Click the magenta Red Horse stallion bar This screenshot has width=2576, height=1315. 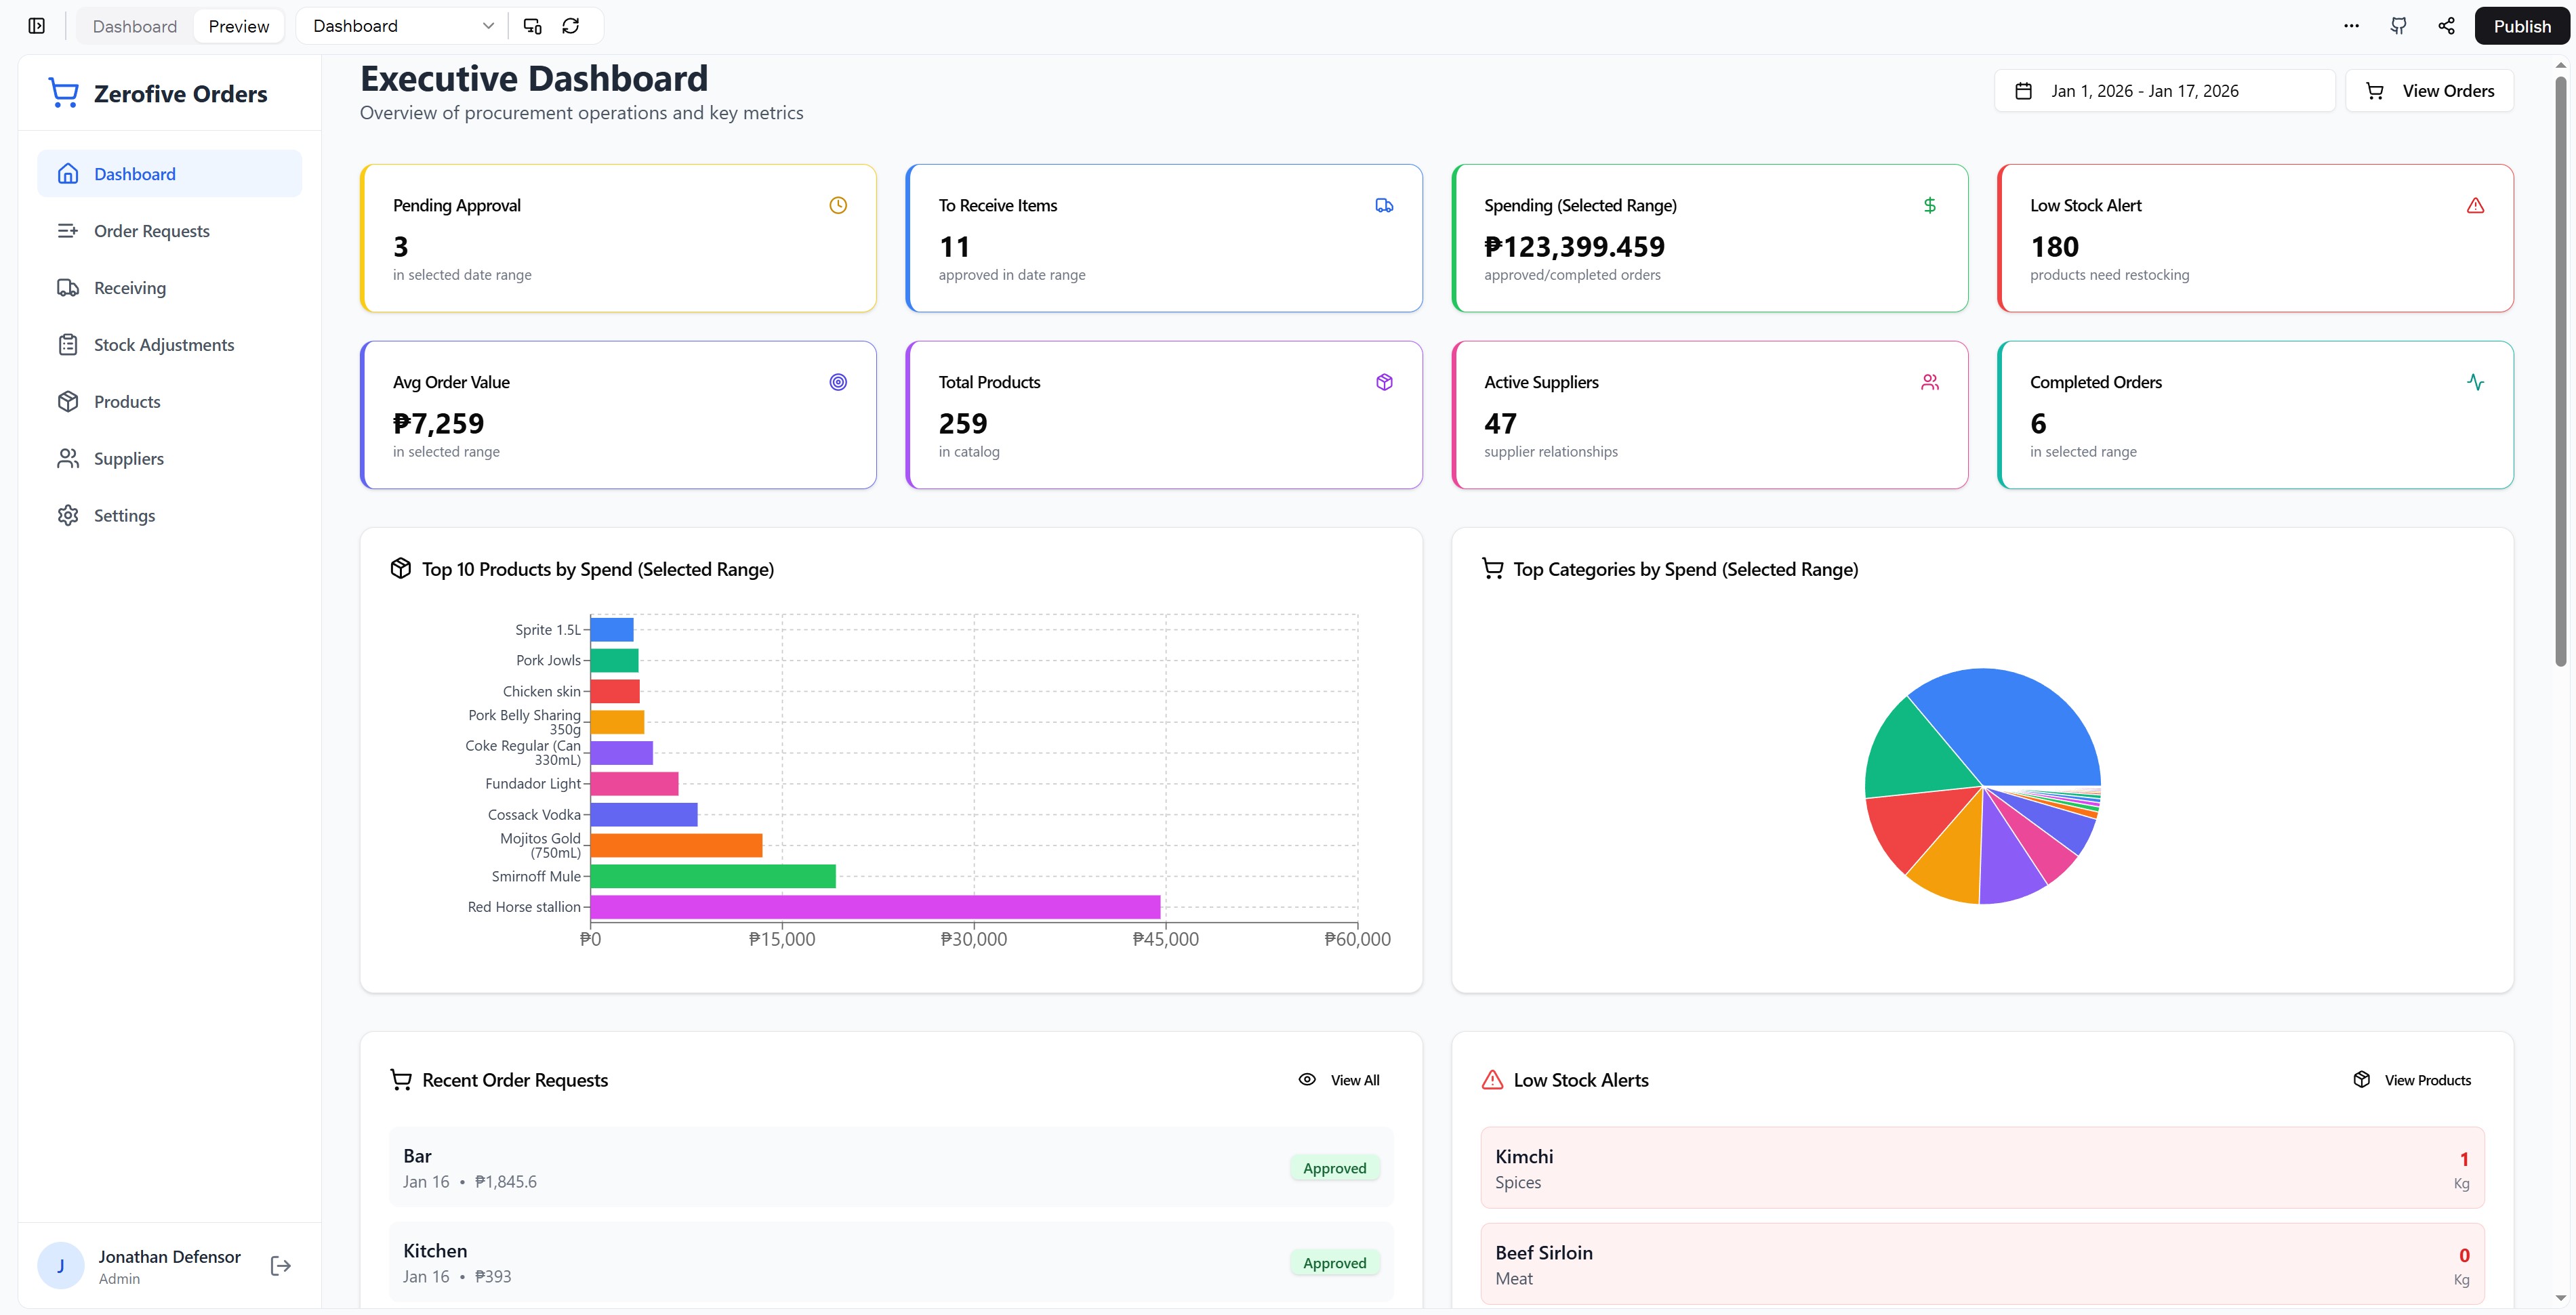[x=875, y=907]
